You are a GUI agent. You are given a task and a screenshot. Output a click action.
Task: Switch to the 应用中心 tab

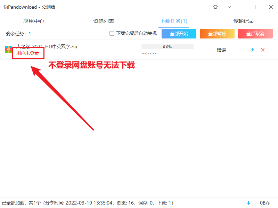[33, 21]
